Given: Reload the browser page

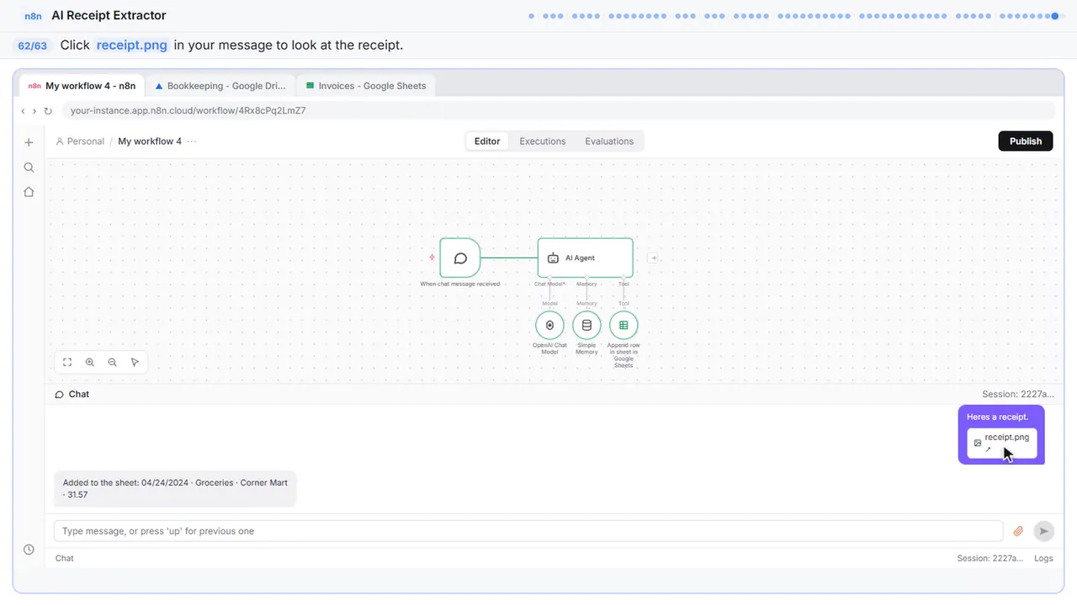Looking at the screenshot, I should [x=48, y=110].
